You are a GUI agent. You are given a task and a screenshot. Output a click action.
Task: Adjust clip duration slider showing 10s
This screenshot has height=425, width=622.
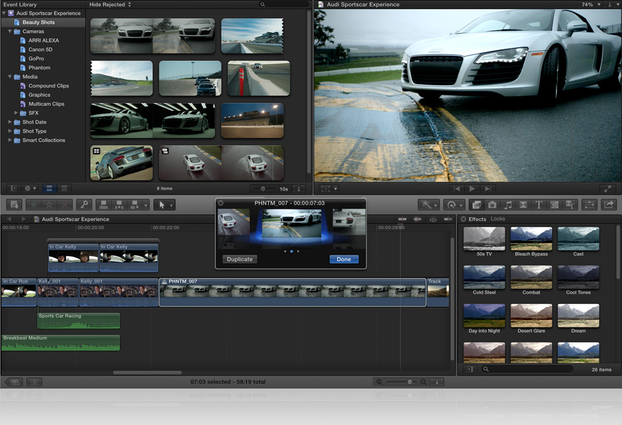coord(262,189)
